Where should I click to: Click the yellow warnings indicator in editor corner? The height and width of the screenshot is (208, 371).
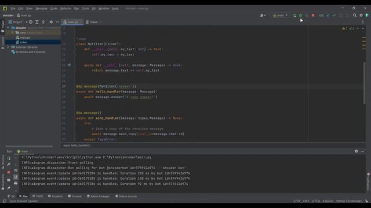(x=345, y=28)
